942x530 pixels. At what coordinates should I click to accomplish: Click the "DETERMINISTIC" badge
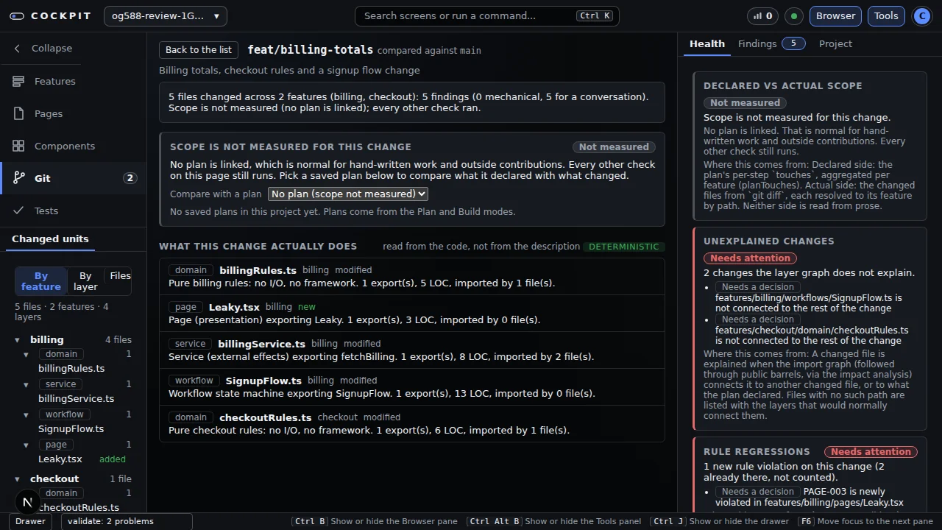click(x=624, y=247)
